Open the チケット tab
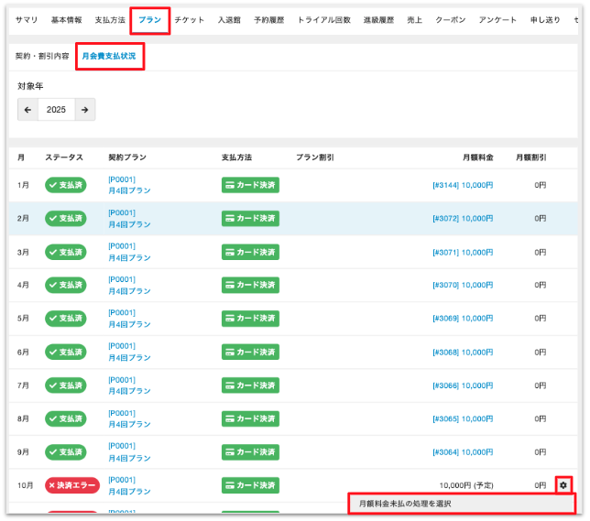Screen dimensions: 590x521 pos(191,20)
